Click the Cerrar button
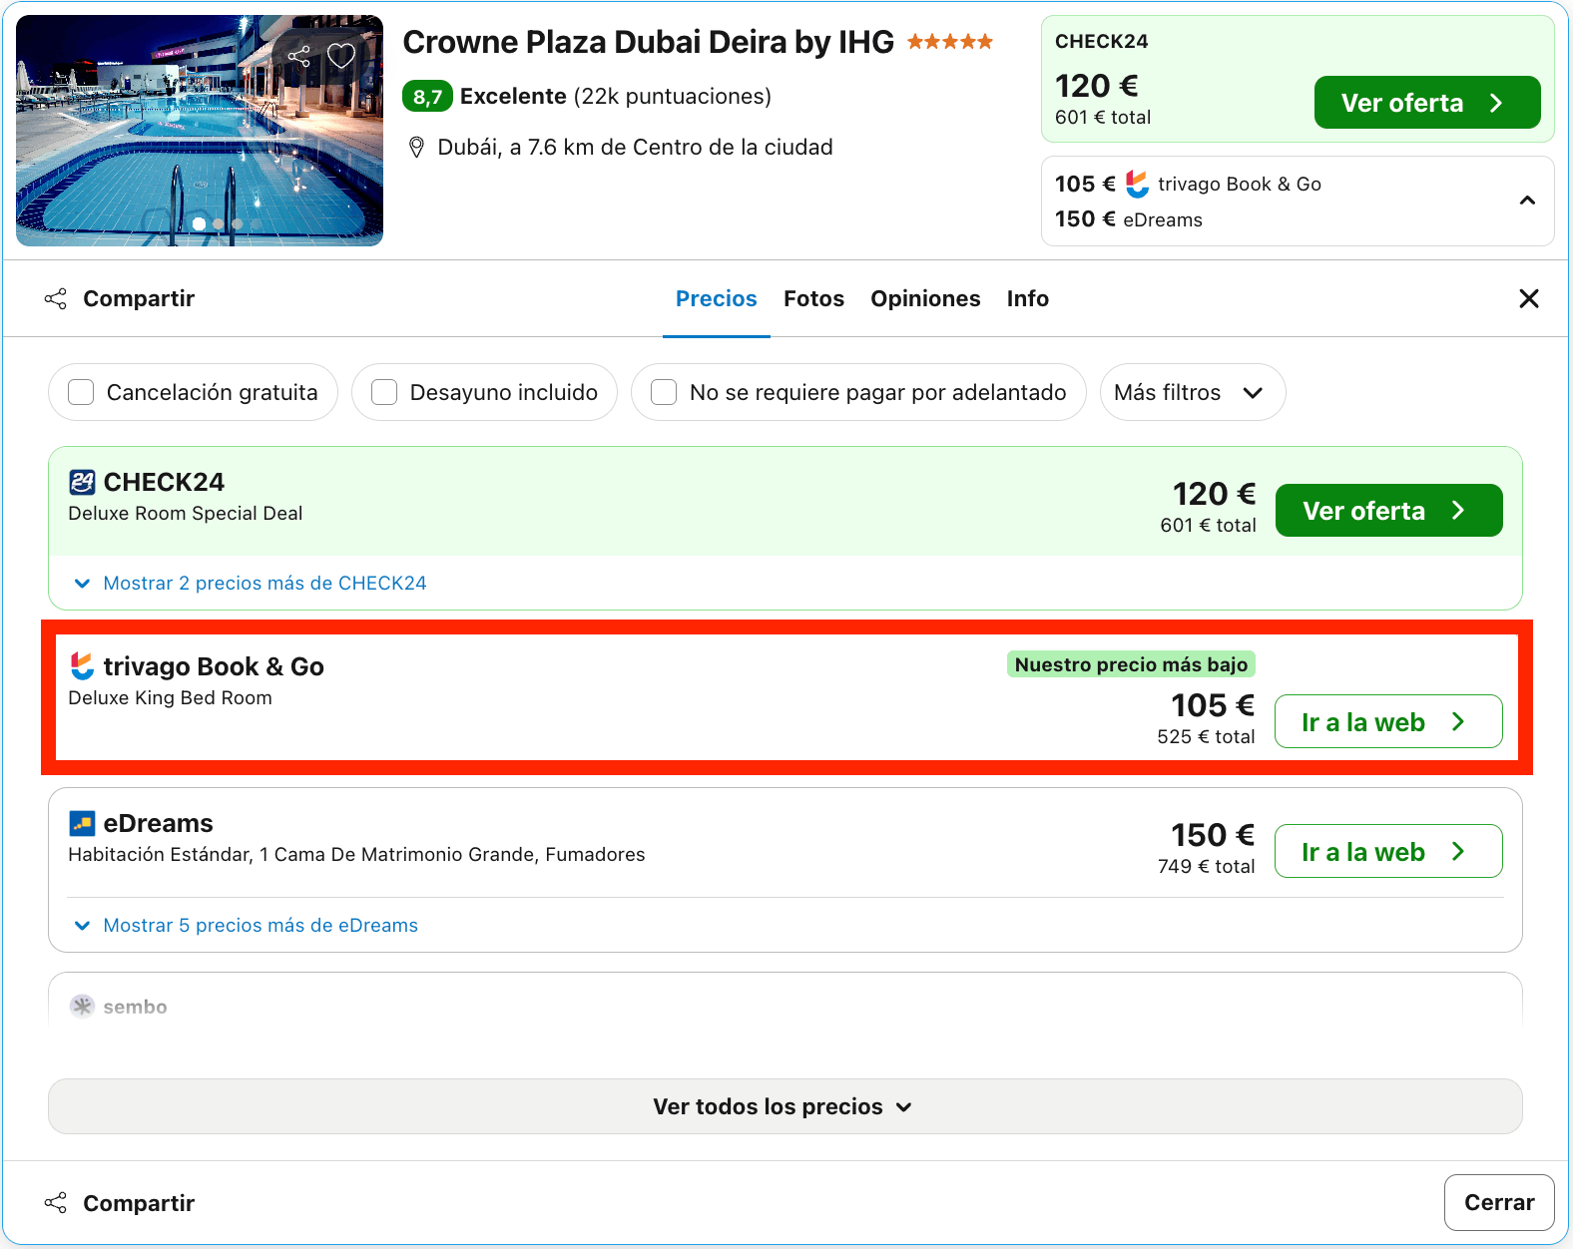This screenshot has height=1249, width=1573. tap(1499, 1202)
